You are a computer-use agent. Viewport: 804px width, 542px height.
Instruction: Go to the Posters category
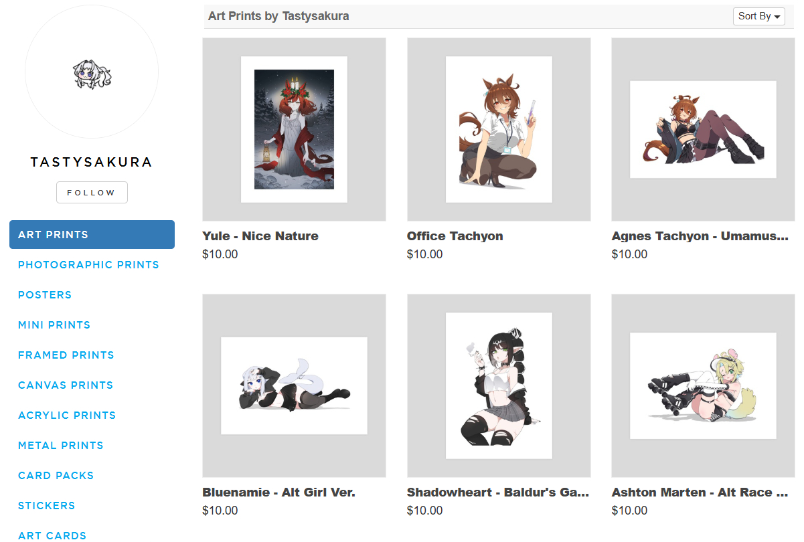45,295
